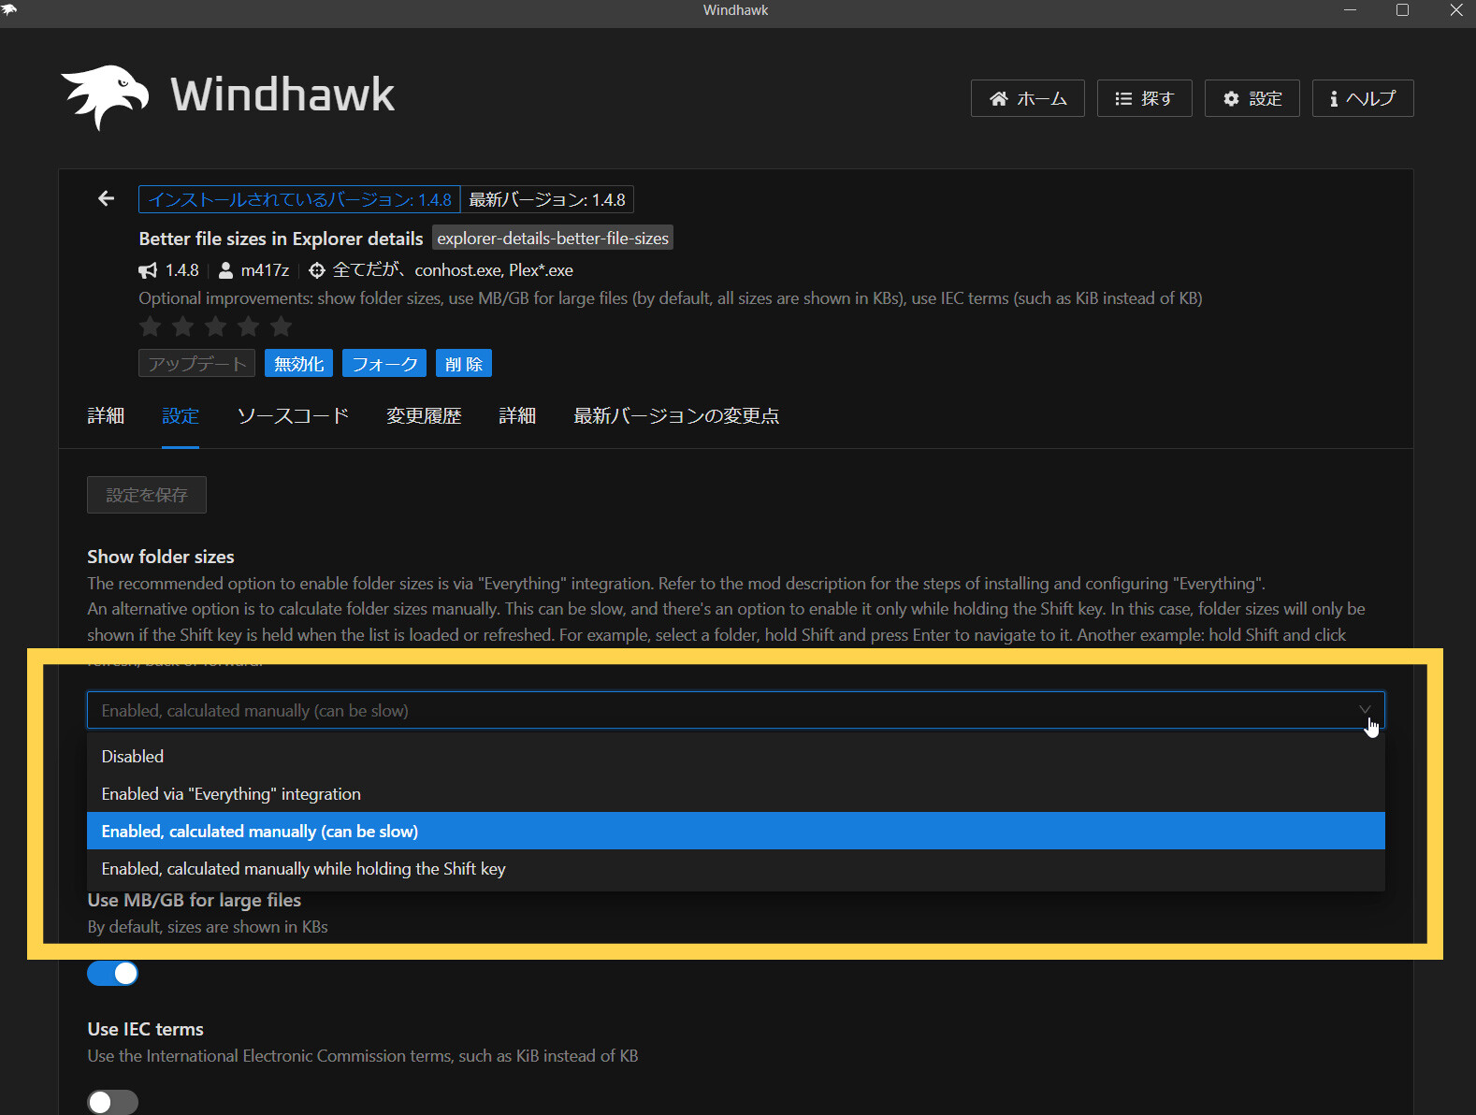
Task: Select calculated manually while holding Shift key
Action: tap(735, 868)
